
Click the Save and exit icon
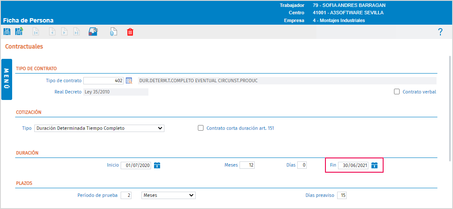20,32
